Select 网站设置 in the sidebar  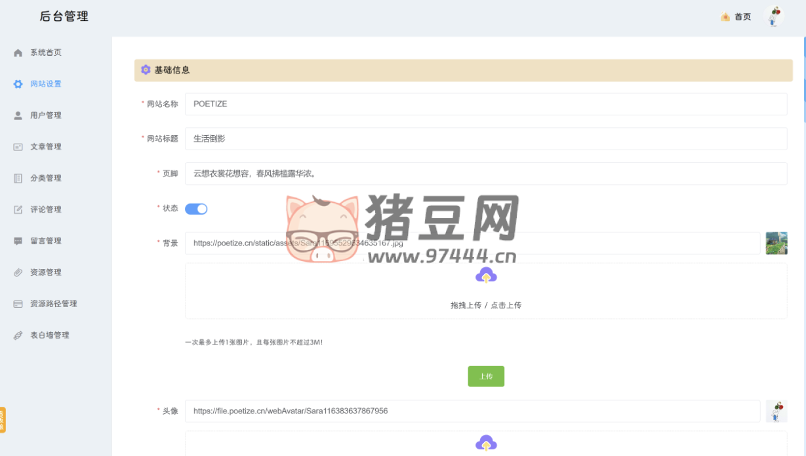(x=46, y=84)
